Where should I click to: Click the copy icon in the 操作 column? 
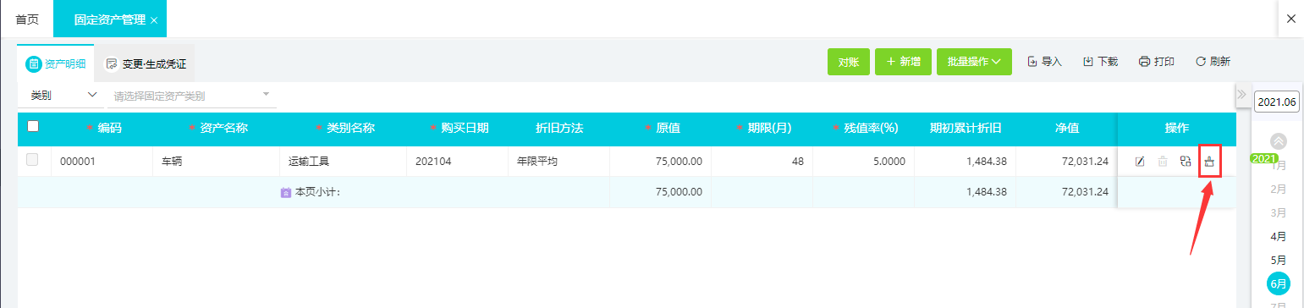tap(1186, 162)
